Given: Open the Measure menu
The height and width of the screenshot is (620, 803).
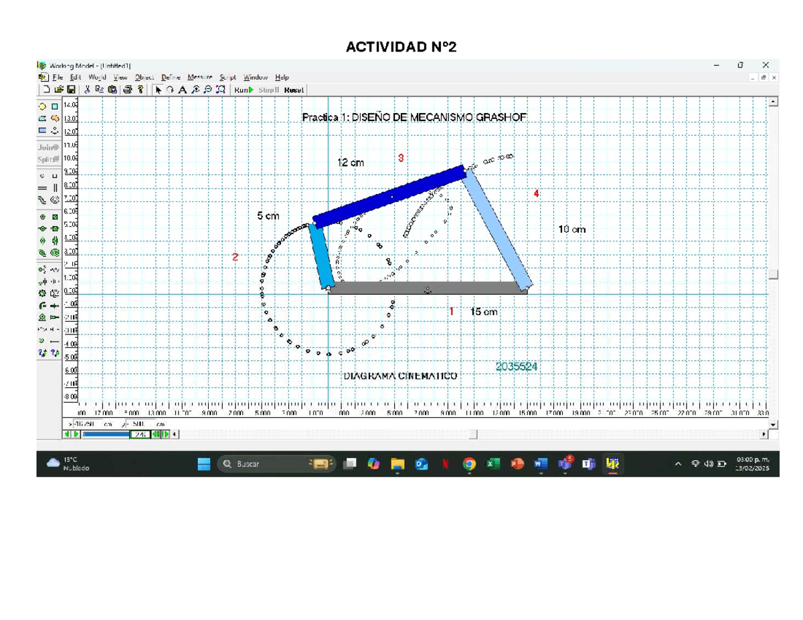Looking at the screenshot, I should coord(199,77).
